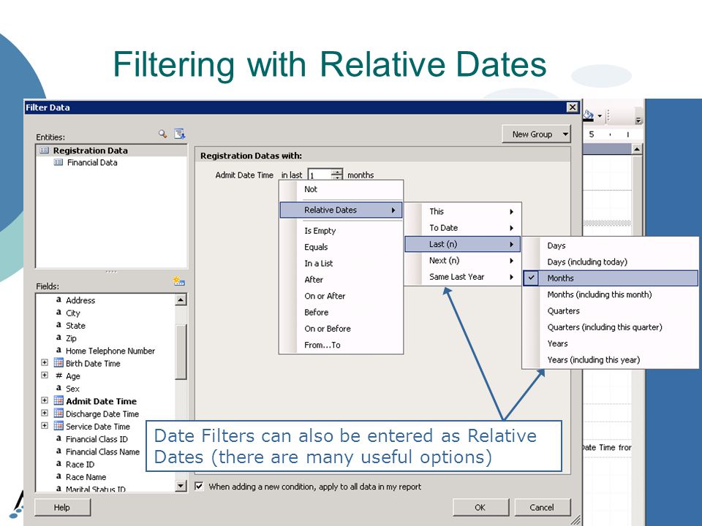
Task: Click the Discharge Date Time calendar icon
Action: pyautogui.click(x=58, y=413)
